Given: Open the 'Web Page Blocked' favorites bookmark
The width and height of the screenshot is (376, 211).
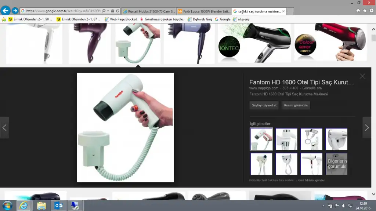Looking at the screenshot, I should 121,19.
